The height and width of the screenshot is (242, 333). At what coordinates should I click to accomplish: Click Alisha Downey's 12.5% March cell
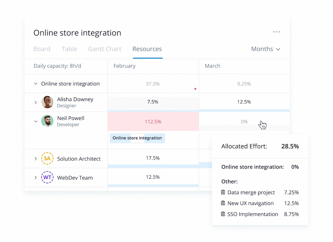(x=244, y=102)
